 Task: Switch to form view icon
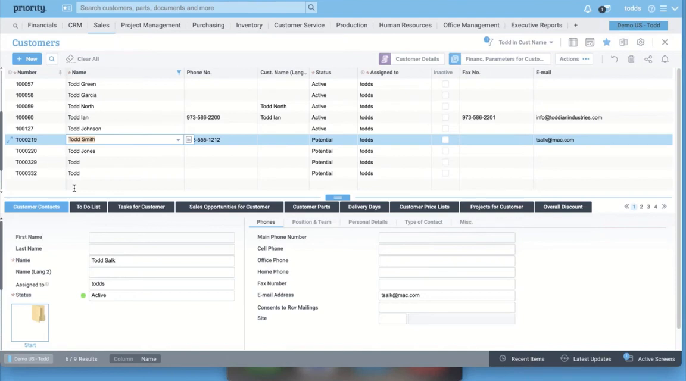click(590, 42)
